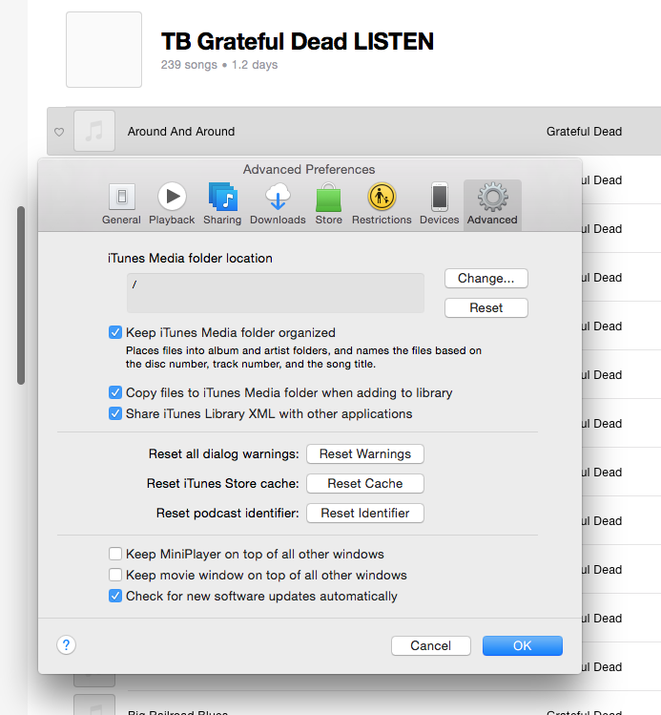Uncheck Keep iTunes Media folder organized
Screen dimensions: 661x715
tap(115, 332)
